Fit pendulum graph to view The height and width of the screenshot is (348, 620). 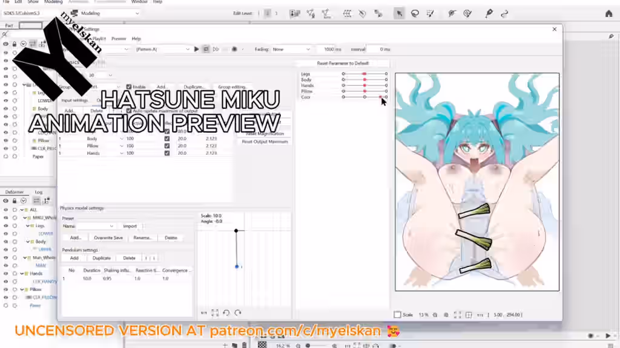pos(215,313)
